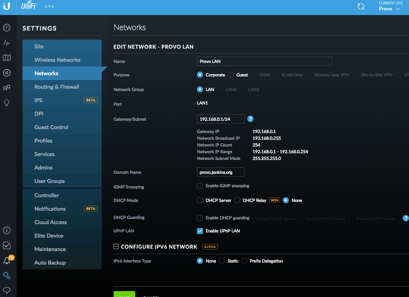Open the Devices circle icon
Viewport: 409px width, 297px height.
coord(7,73)
